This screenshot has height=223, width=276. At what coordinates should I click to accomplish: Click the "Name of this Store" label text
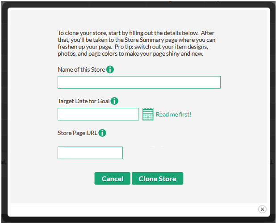[81, 69]
